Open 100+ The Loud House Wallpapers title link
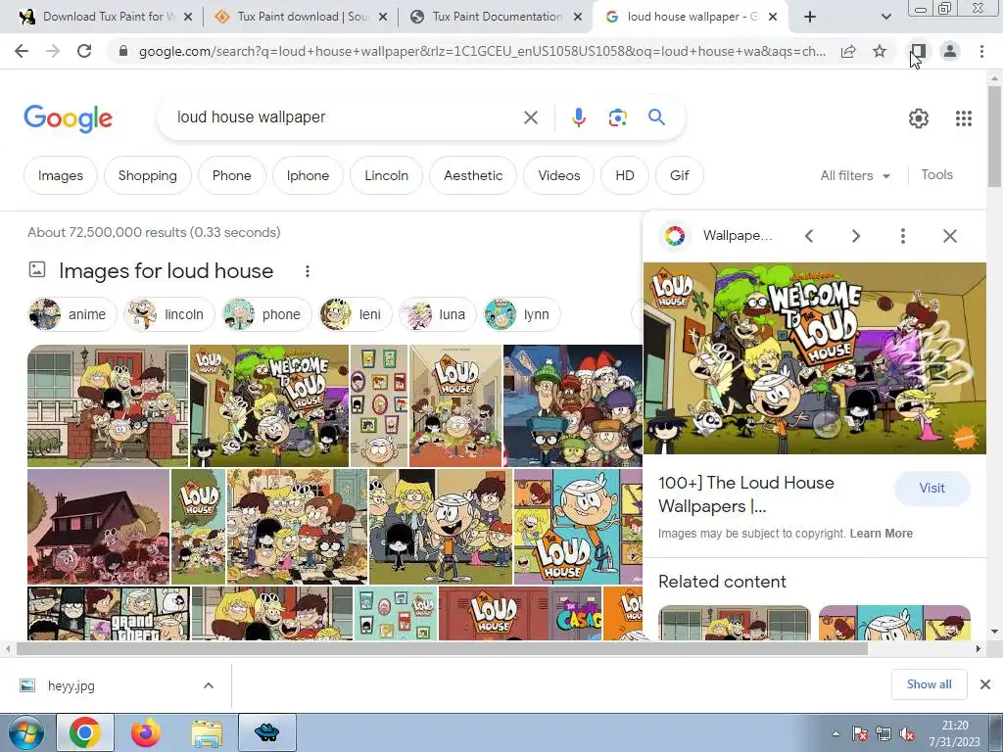The height and width of the screenshot is (752, 1003). (x=746, y=494)
